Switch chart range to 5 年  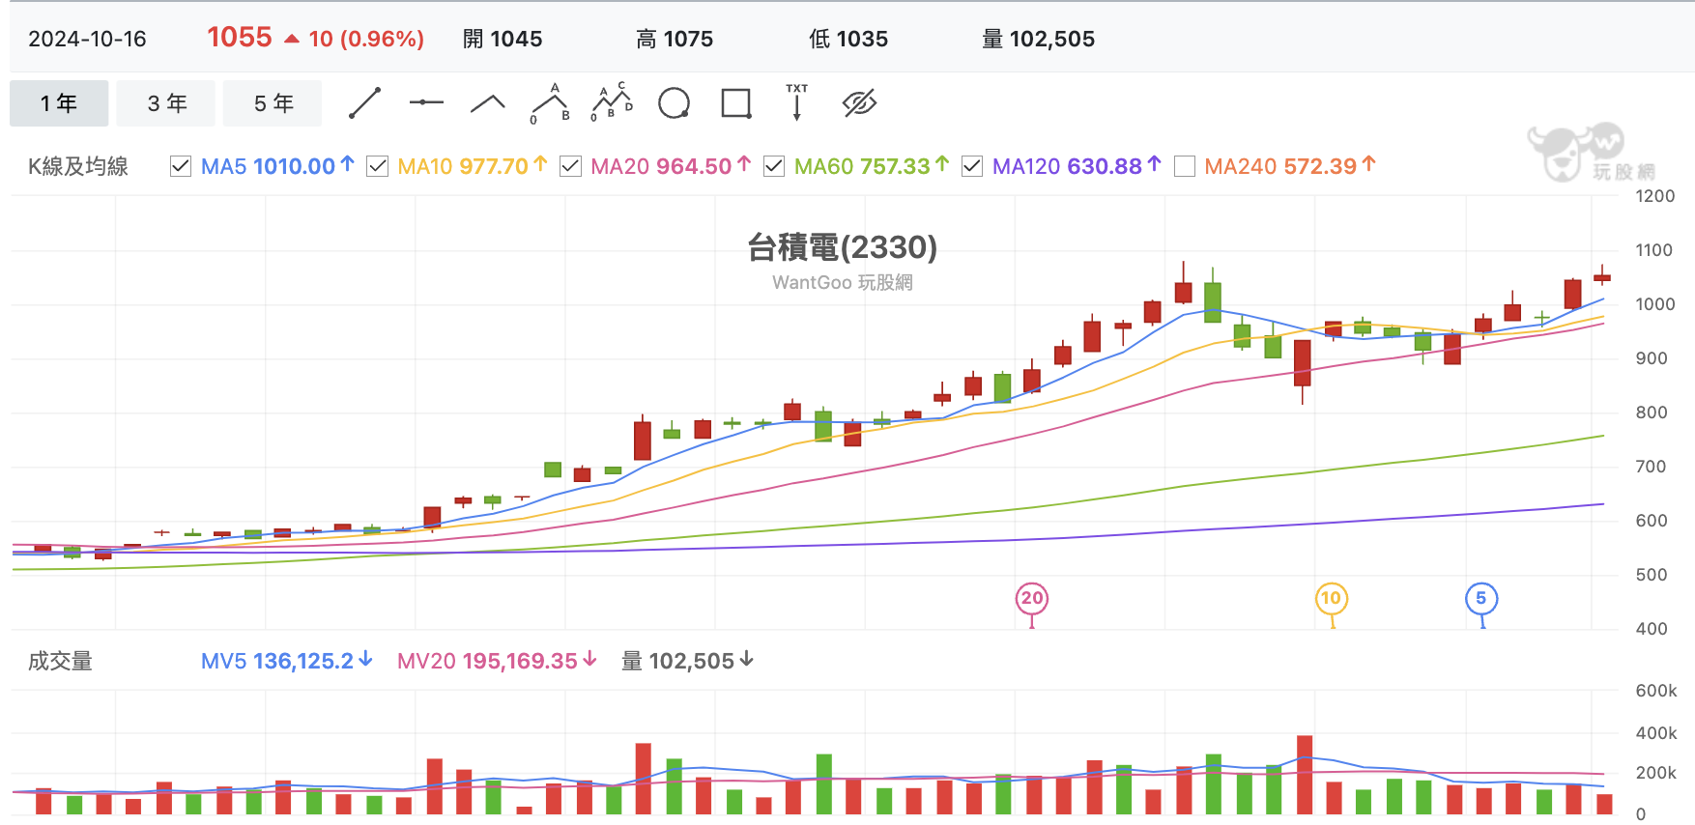pos(273,103)
